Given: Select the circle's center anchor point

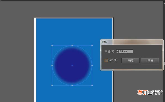Looking at the screenshot, I should point(72,65).
